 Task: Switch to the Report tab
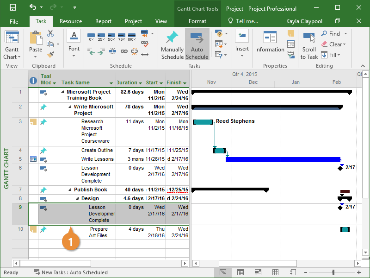(x=103, y=21)
